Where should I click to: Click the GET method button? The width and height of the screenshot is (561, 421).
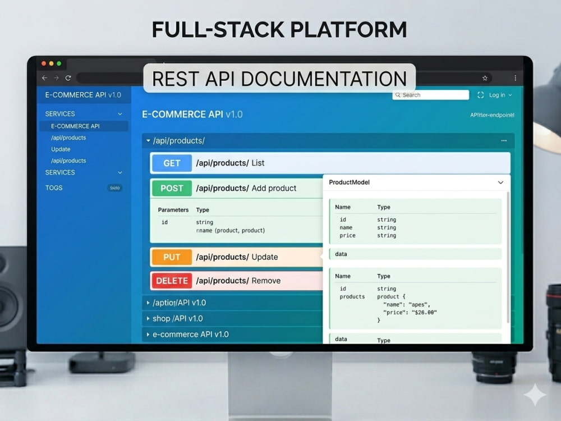tap(172, 163)
